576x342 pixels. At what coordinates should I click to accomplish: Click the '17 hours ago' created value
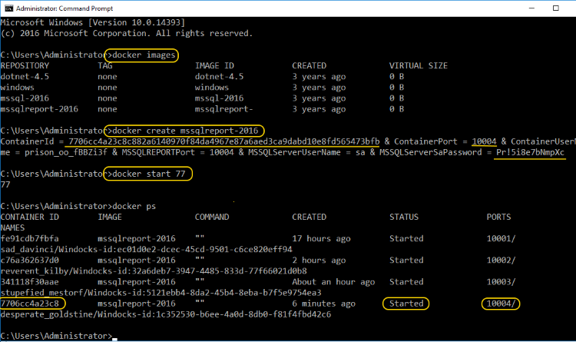pos(322,239)
